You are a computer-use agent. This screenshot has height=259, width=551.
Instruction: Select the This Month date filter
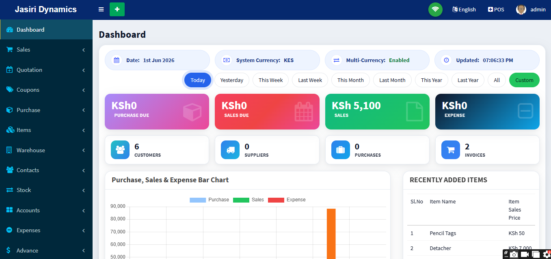click(350, 80)
